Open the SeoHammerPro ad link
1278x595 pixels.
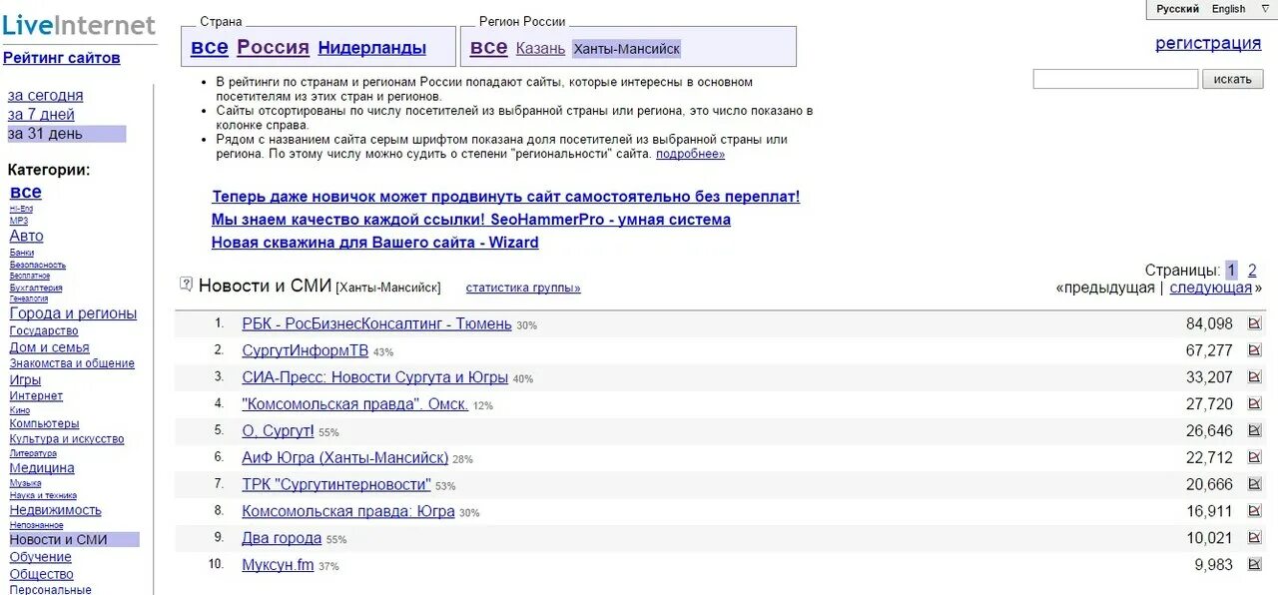pyautogui.click(x=471, y=220)
